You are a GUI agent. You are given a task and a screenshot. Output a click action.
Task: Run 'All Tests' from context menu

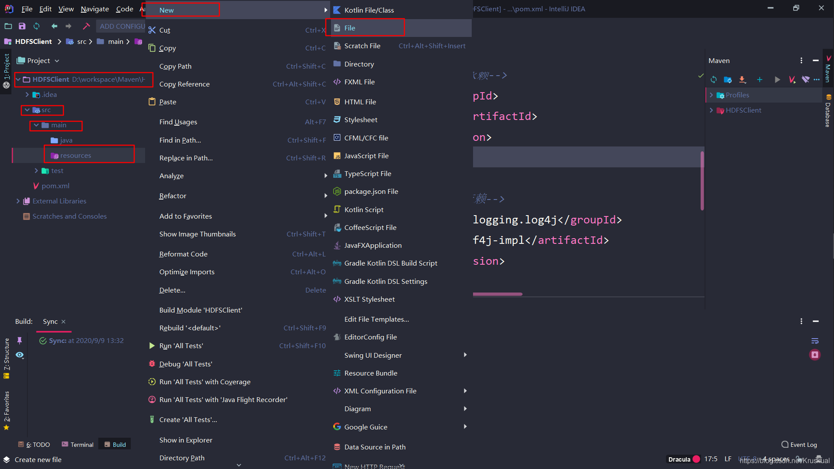pos(237,346)
